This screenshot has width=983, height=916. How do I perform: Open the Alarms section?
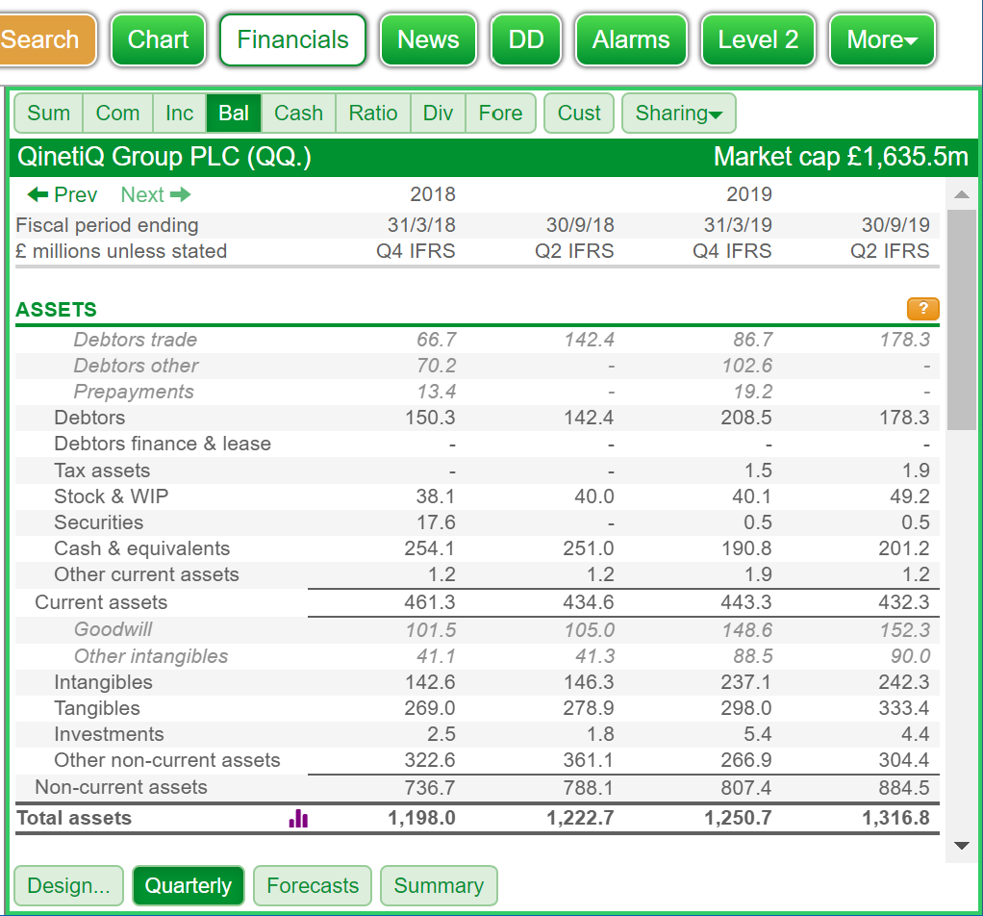coord(631,40)
